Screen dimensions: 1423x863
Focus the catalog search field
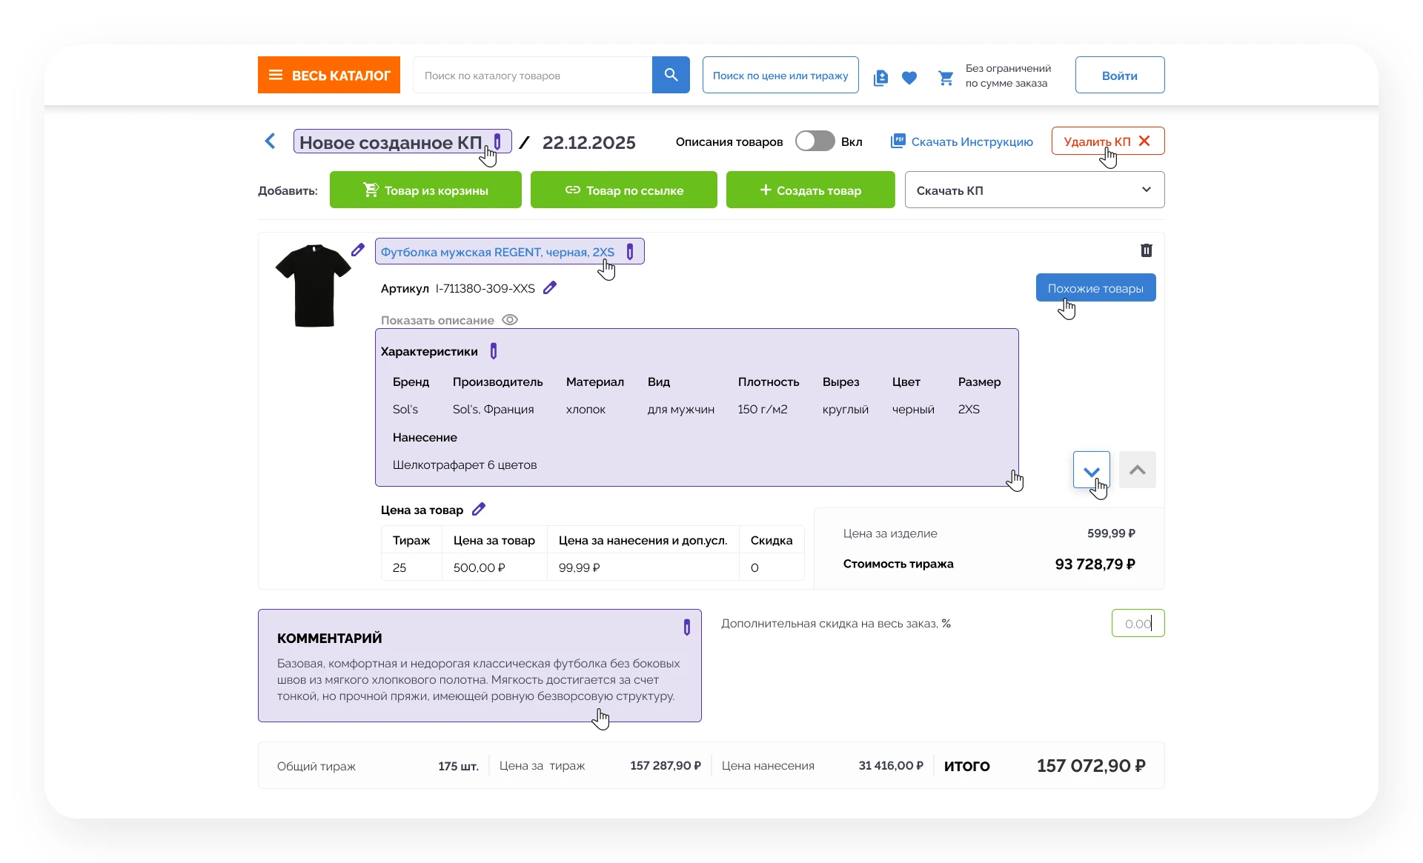532,75
